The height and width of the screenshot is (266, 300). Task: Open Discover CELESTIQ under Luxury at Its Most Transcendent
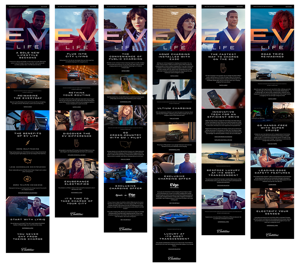click(174, 249)
